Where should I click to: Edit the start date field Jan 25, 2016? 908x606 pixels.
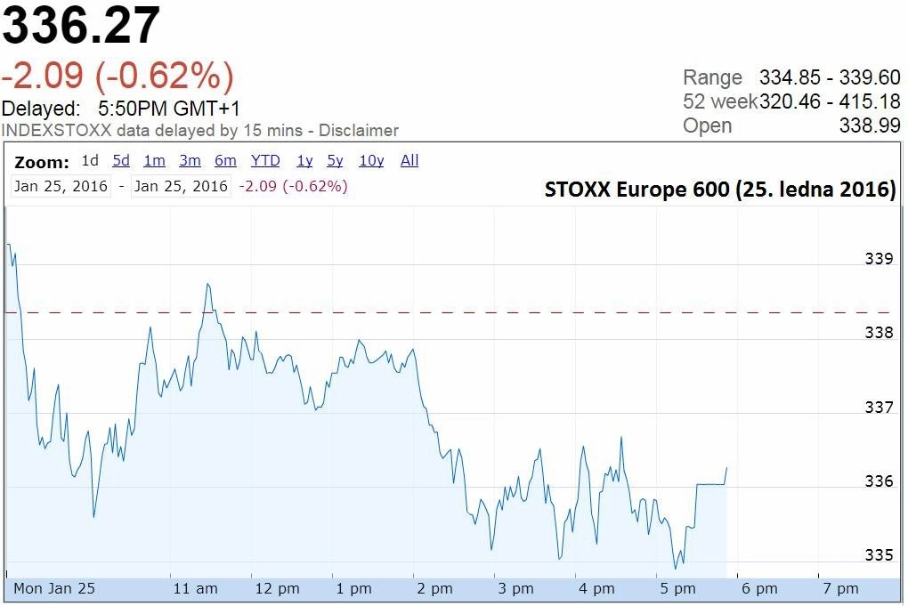61,186
